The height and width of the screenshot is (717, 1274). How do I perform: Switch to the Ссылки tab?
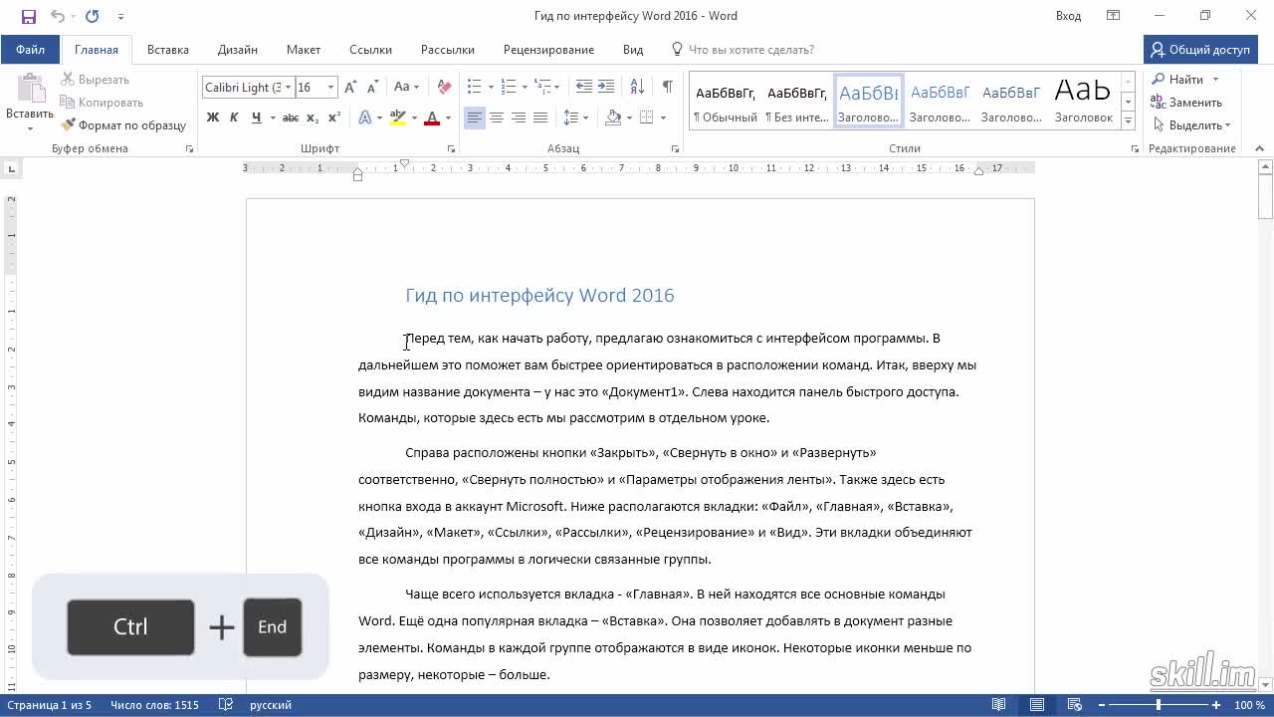coord(370,49)
